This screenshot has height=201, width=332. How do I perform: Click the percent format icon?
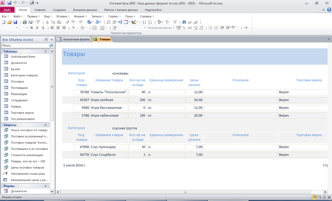(x=184, y=28)
